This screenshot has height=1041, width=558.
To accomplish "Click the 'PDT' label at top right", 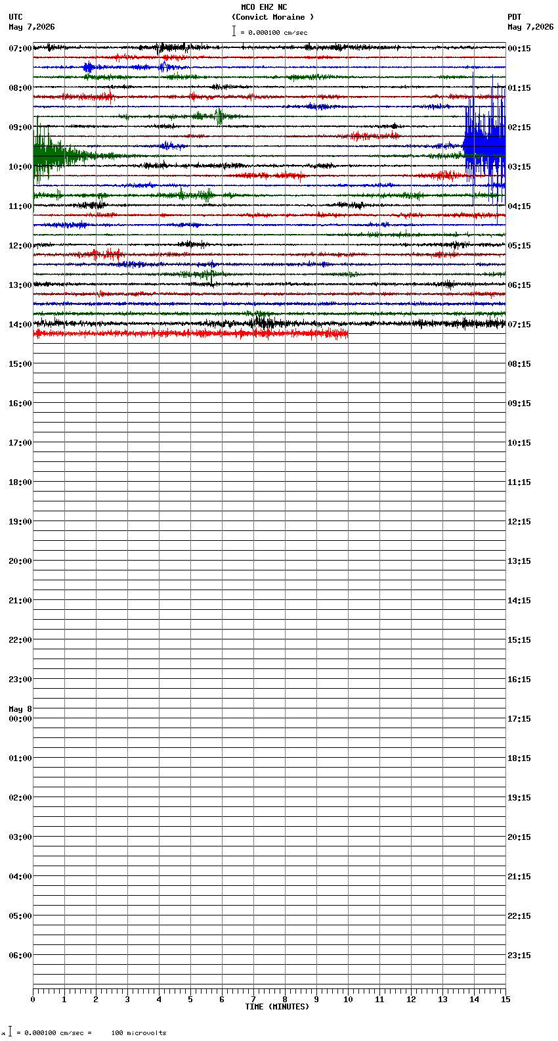I will pos(514,17).
